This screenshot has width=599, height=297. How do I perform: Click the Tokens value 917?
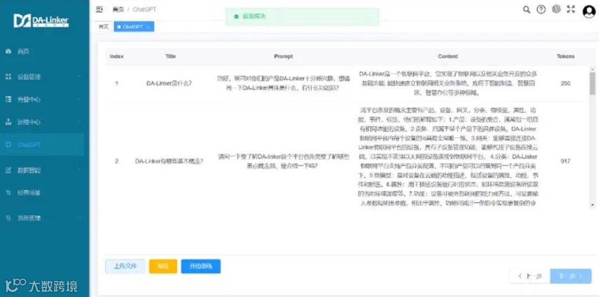point(565,162)
